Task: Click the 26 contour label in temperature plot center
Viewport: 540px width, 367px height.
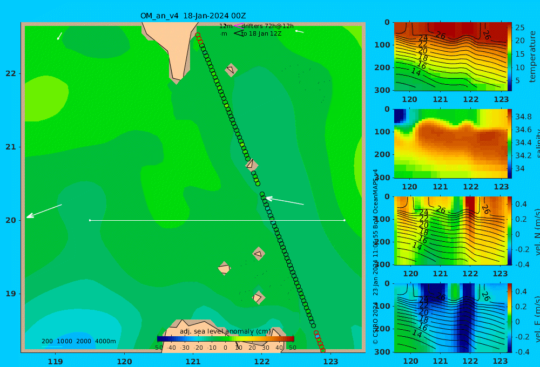Action: 441,35
